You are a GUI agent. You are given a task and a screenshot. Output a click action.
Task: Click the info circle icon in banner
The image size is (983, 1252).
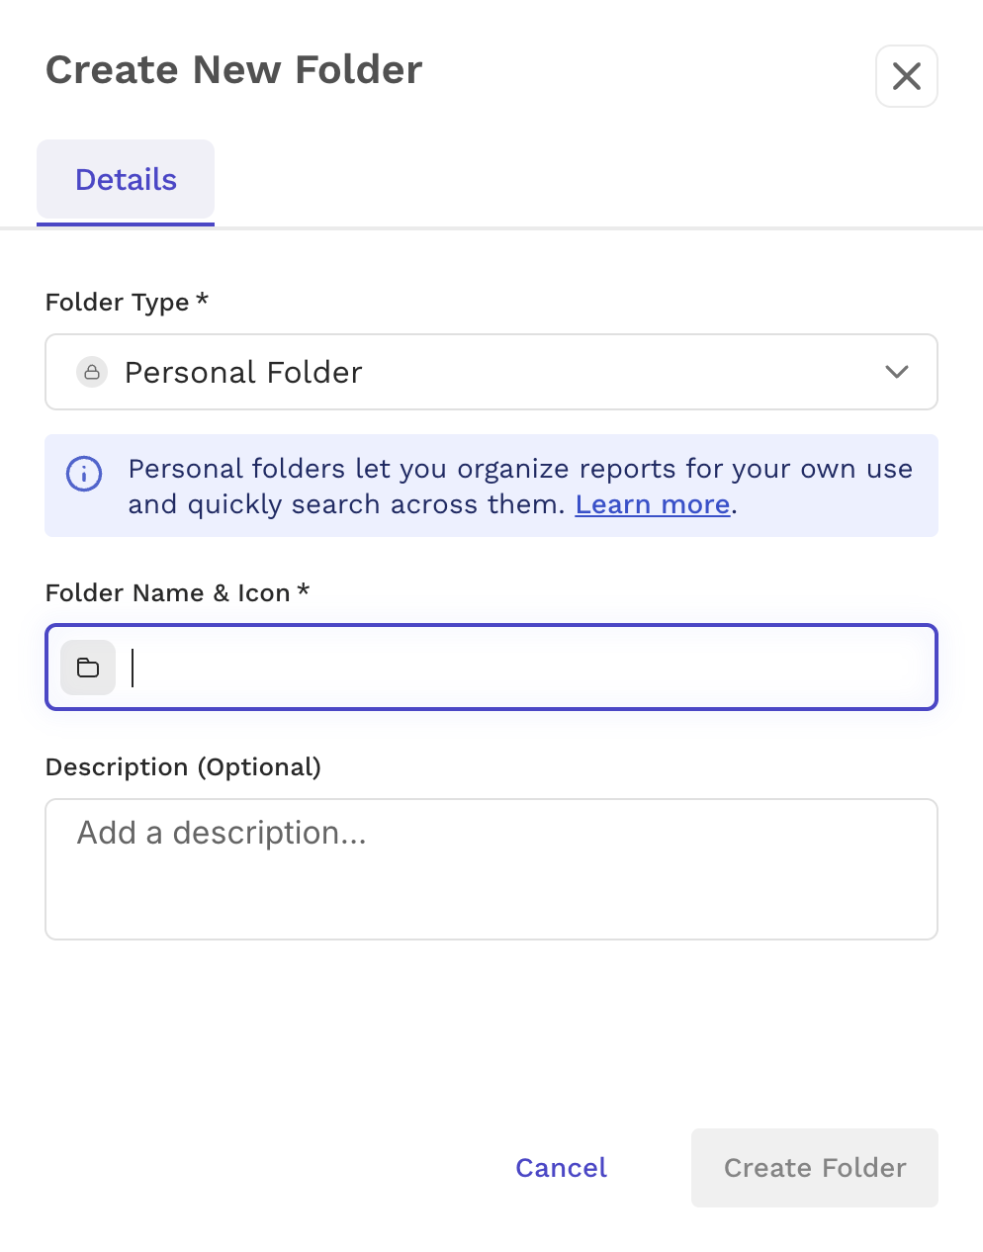click(84, 474)
